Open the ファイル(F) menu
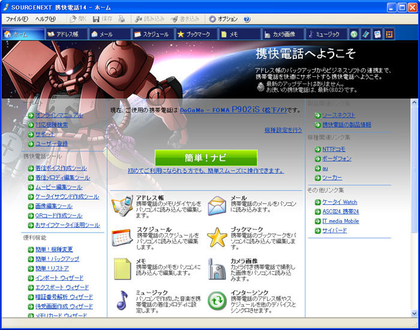Image resolution: width=420 pixels, height=330 pixels. tap(17, 19)
